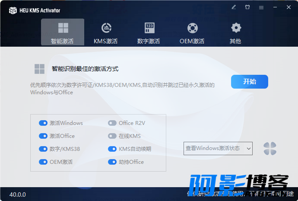
Task: Toggle the 劫持Office switch
Action: click(x=112, y=162)
